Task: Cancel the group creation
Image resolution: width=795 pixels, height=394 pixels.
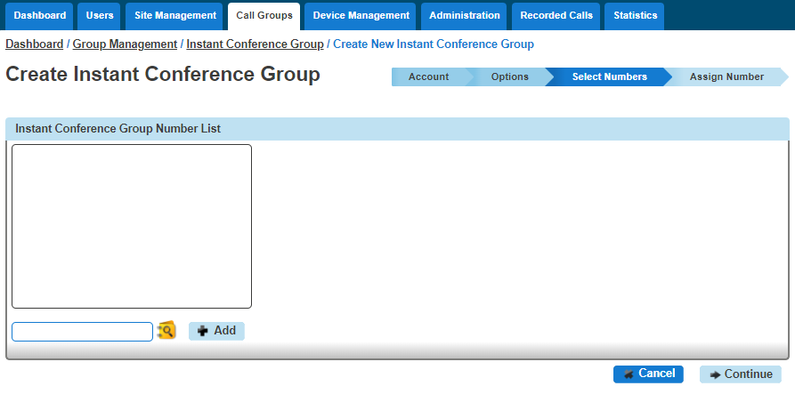Action: tap(648, 374)
